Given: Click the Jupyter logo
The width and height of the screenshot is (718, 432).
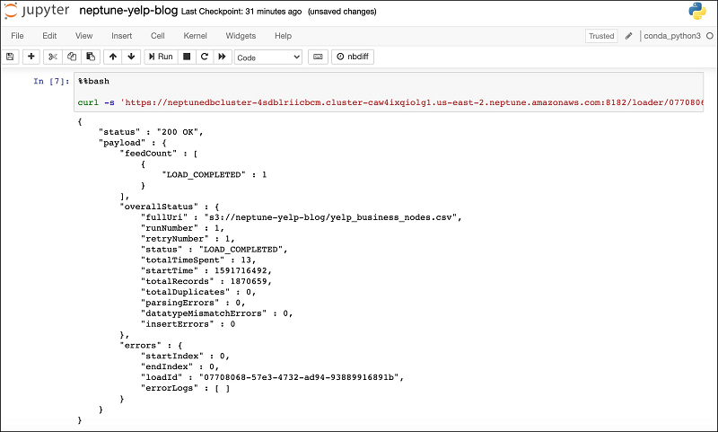Looking at the screenshot, I should (x=37, y=11).
